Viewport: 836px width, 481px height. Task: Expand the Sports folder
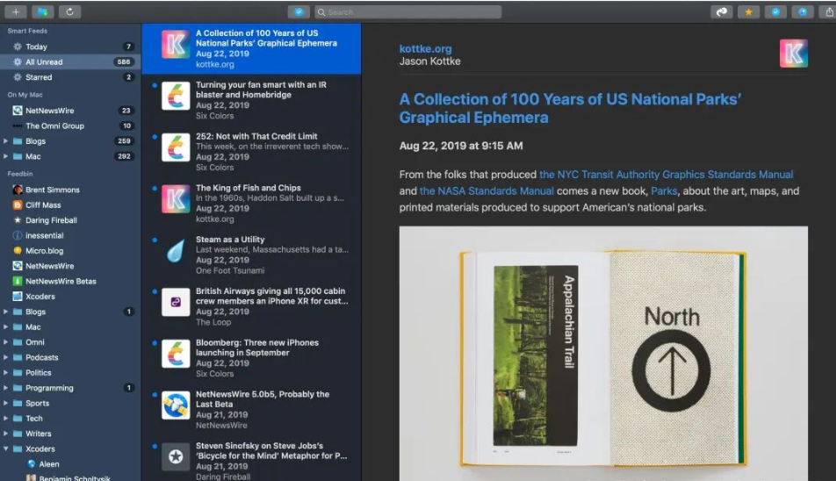(6, 403)
